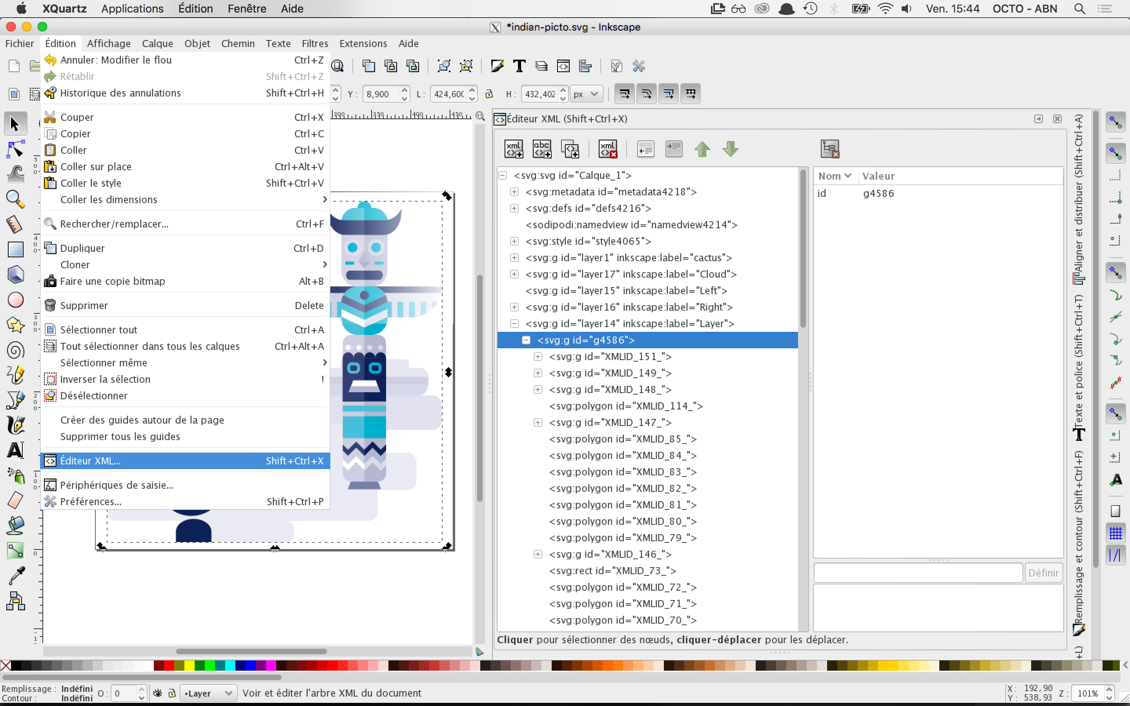Toggle layer visibility eye icon
The image size is (1130, 706).
158,693
